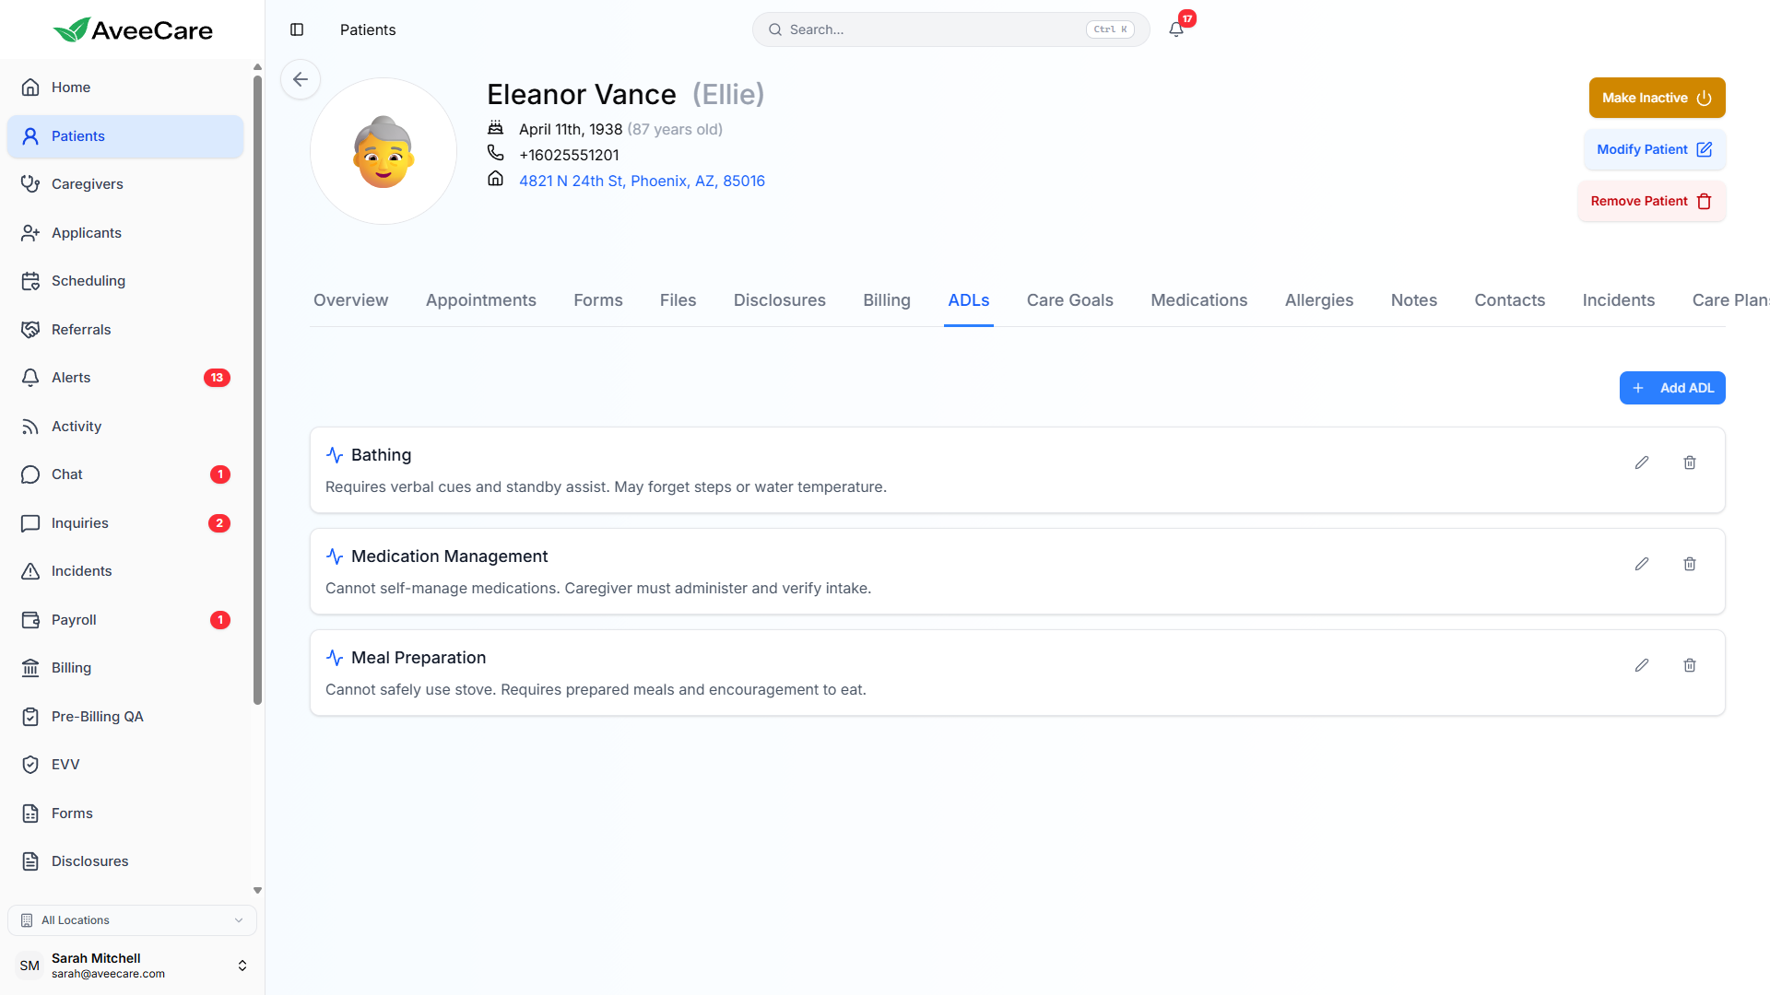Toggle the sidebar panel icon
Image resolution: width=1770 pixels, height=995 pixels.
297,29
